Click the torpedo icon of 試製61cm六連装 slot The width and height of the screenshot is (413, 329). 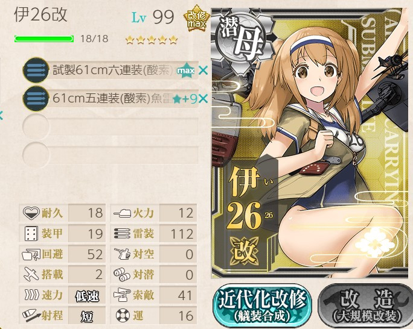pyautogui.click(x=36, y=70)
